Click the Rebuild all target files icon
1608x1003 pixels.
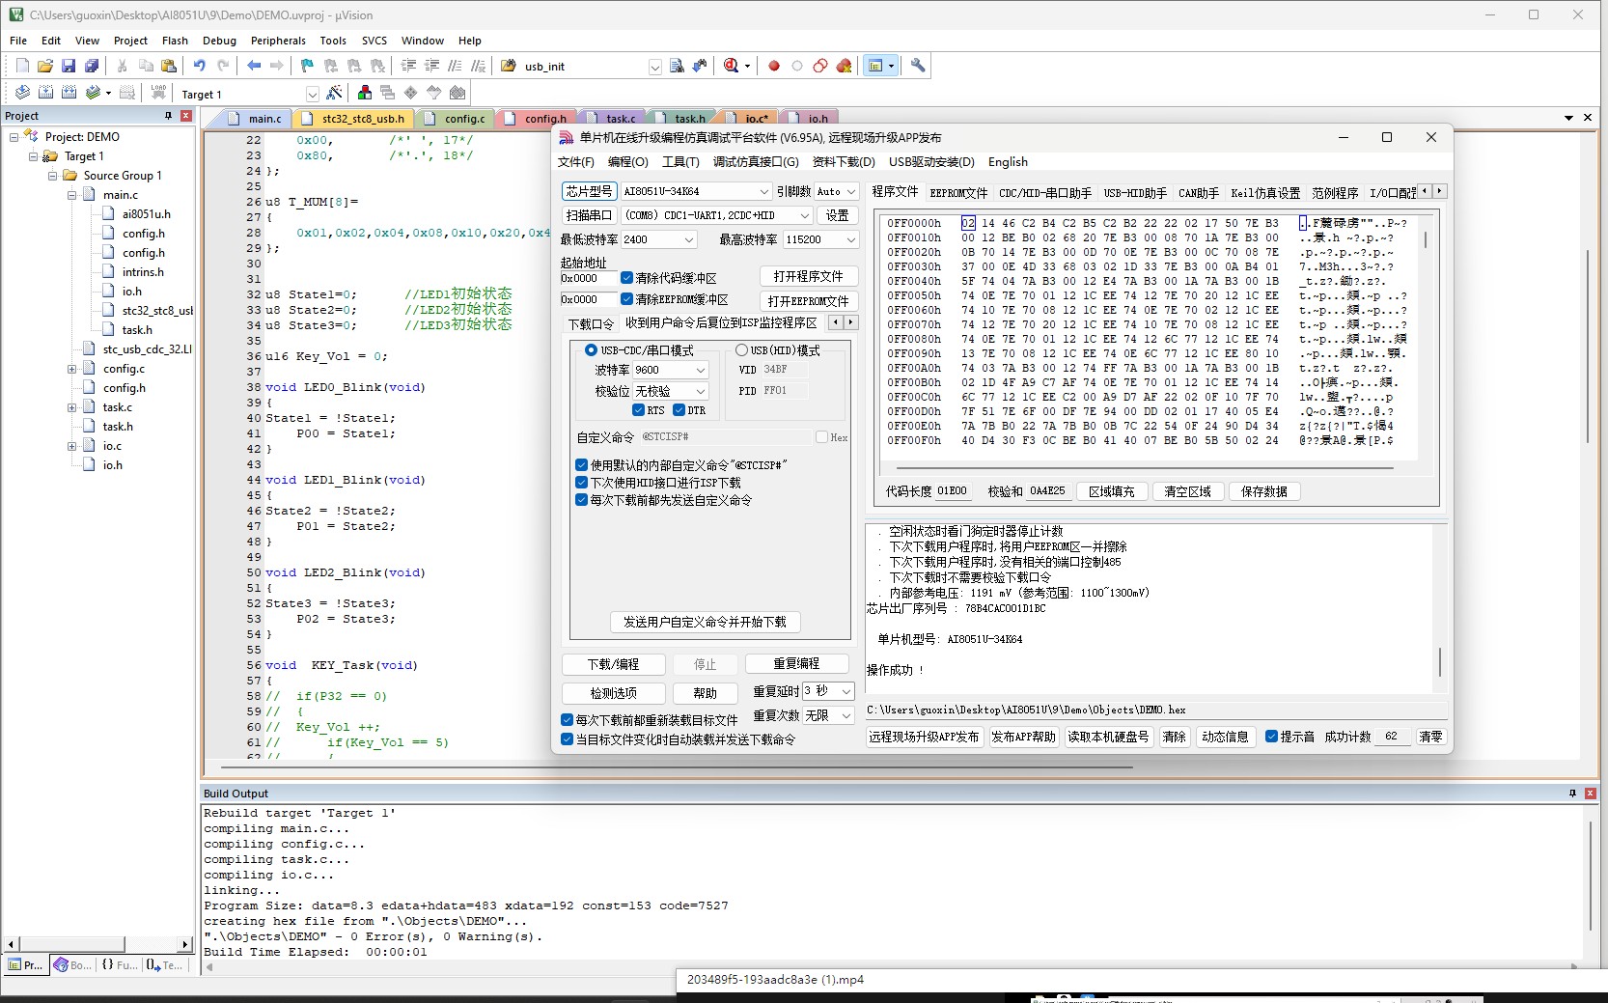pyautogui.click(x=69, y=93)
